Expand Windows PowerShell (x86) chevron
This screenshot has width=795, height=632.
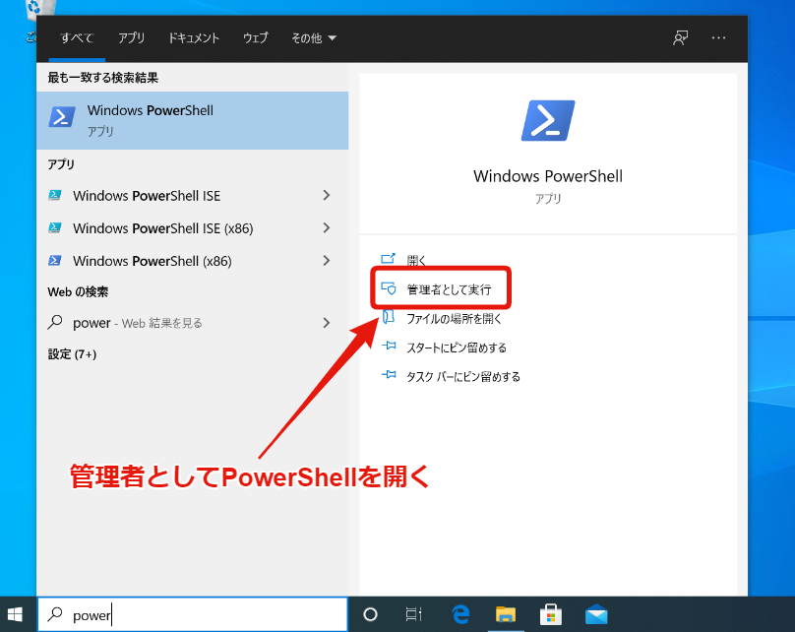(x=327, y=261)
